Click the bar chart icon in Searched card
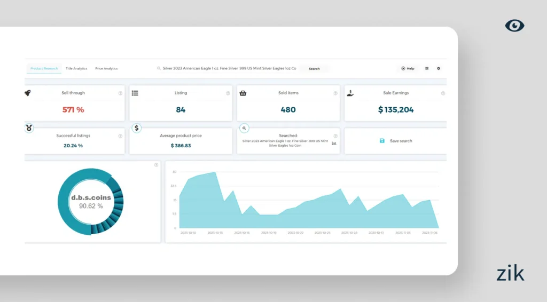 click(334, 143)
